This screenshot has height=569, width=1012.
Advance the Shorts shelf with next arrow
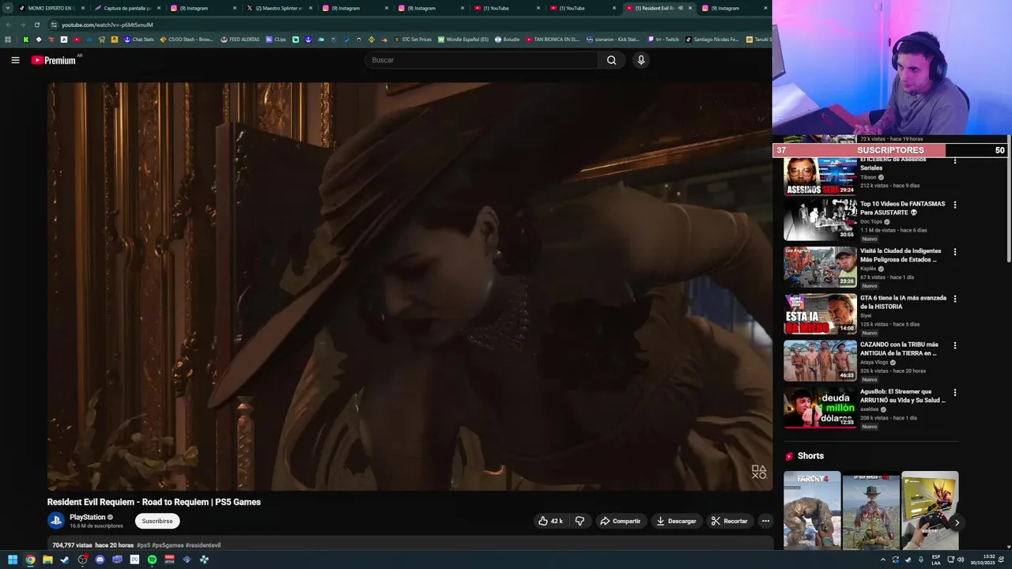[957, 522]
